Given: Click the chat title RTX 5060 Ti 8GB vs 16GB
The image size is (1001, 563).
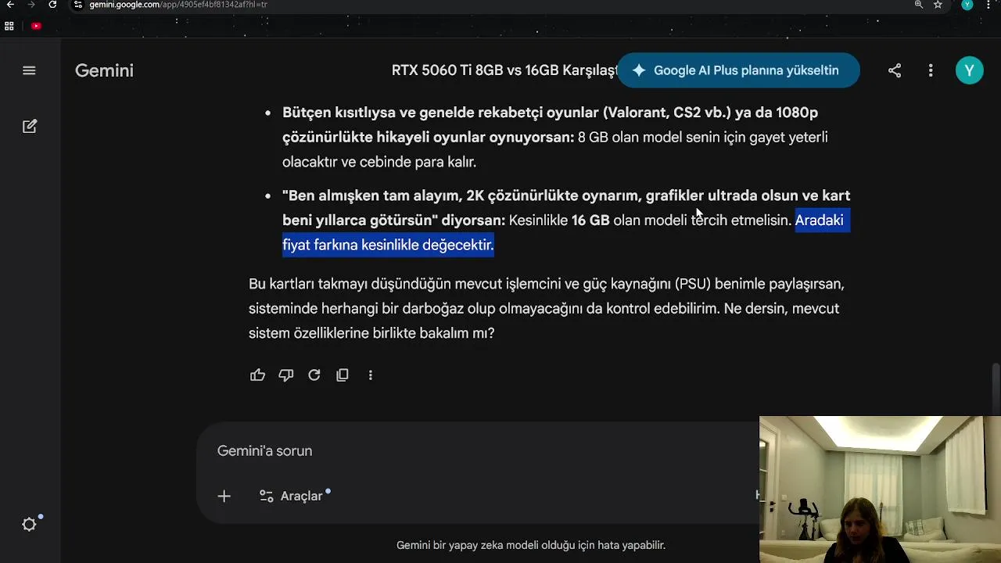Looking at the screenshot, I should click(504, 70).
